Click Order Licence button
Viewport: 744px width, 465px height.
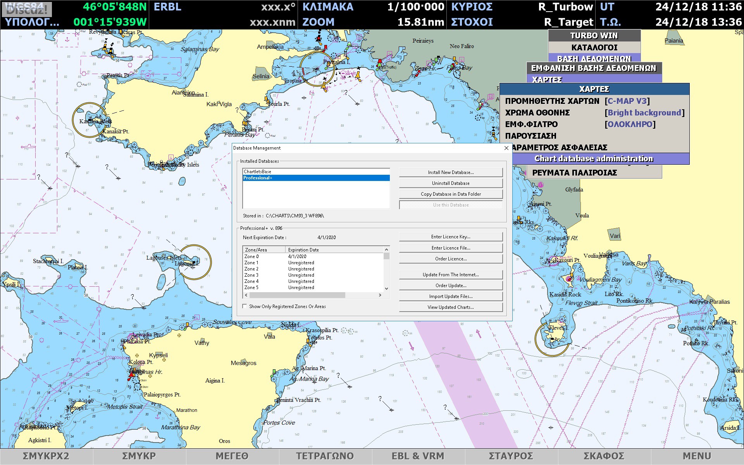click(451, 259)
